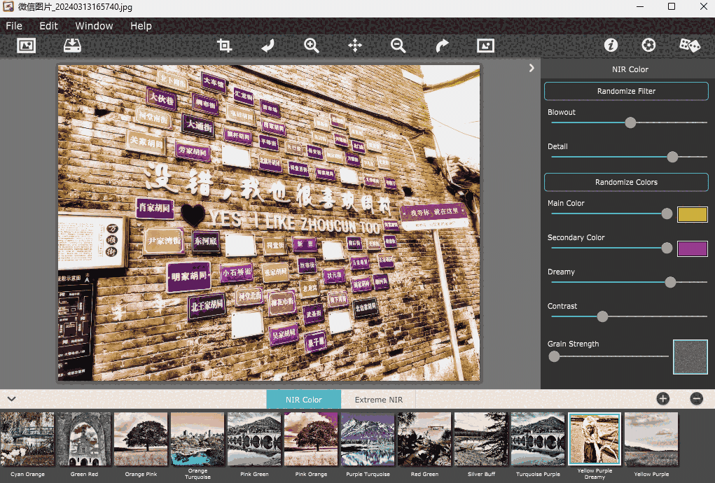Click the open image icon in toolbar
Image resolution: width=715 pixels, height=483 pixels.
(26, 45)
